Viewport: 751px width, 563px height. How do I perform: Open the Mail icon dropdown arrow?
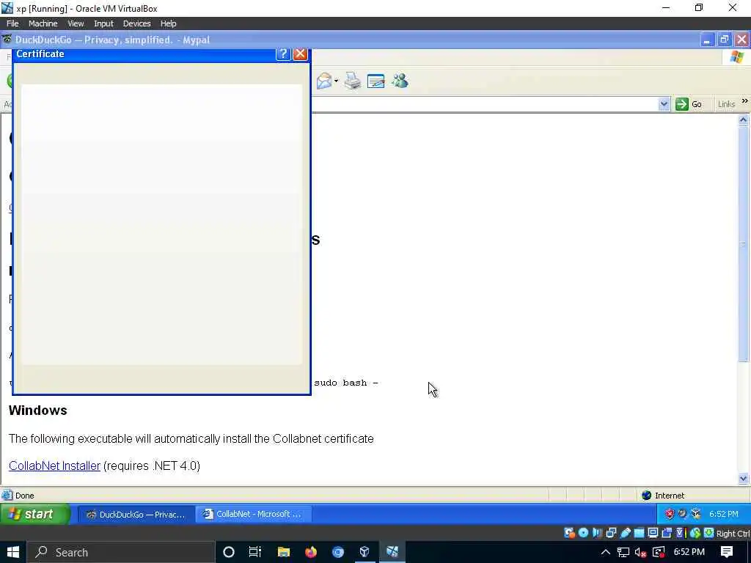(336, 81)
